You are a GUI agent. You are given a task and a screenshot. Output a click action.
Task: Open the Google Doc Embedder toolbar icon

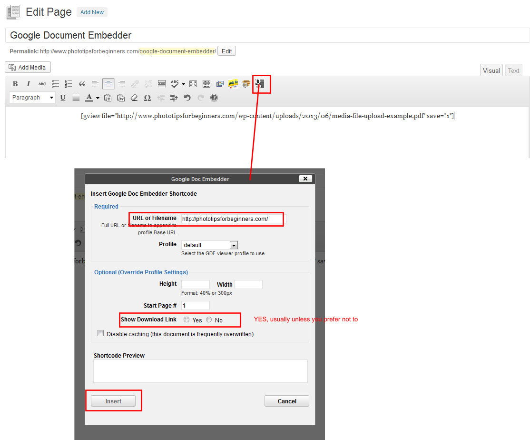click(x=260, y=84)
